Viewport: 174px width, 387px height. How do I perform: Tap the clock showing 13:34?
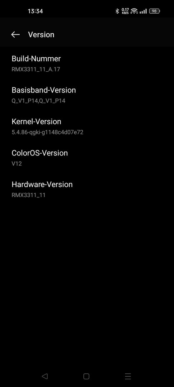click(x=35, y=11)
